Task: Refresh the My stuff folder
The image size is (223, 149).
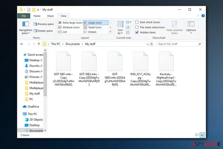Action: coord(152,44)
